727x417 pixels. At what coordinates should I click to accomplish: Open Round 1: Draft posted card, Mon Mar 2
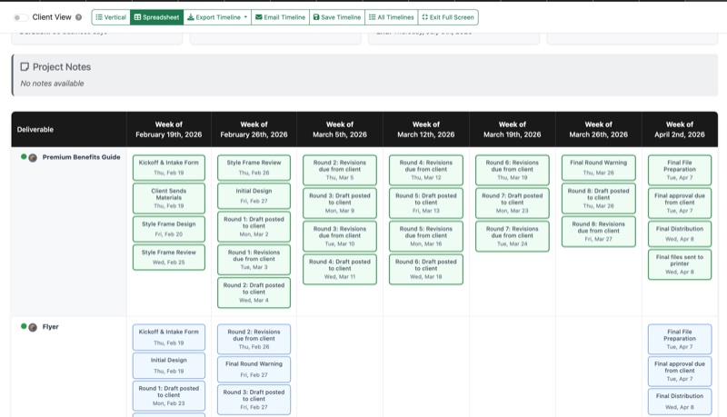click(x=254, y=226)
